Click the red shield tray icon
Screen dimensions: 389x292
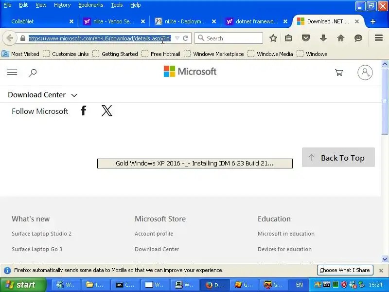[344, 285]
